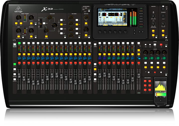Adjust the Config/Preamp Gain knob
The width and height of the screenshot is (179, 126).
pos(19,18)
